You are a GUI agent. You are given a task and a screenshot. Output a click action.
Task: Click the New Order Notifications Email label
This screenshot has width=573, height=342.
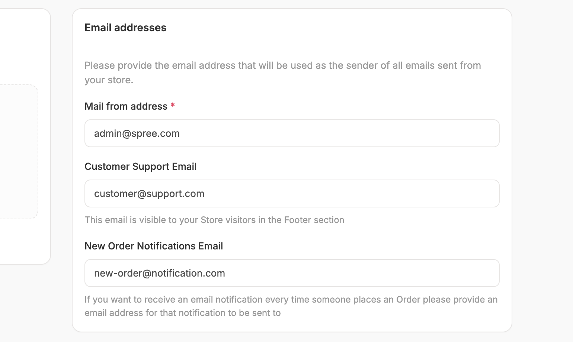(154, 246)
